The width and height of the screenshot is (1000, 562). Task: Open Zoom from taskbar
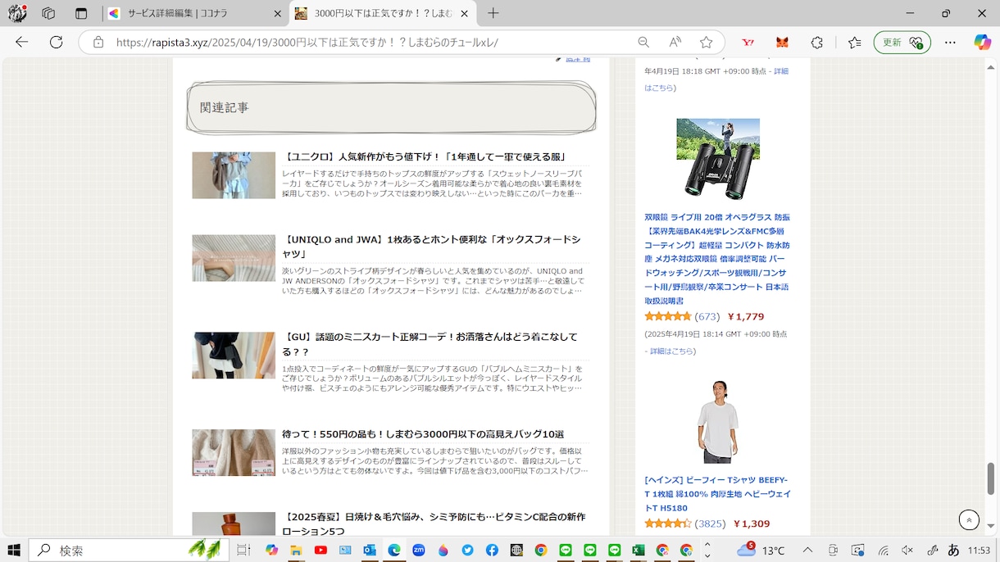point(419,551)
